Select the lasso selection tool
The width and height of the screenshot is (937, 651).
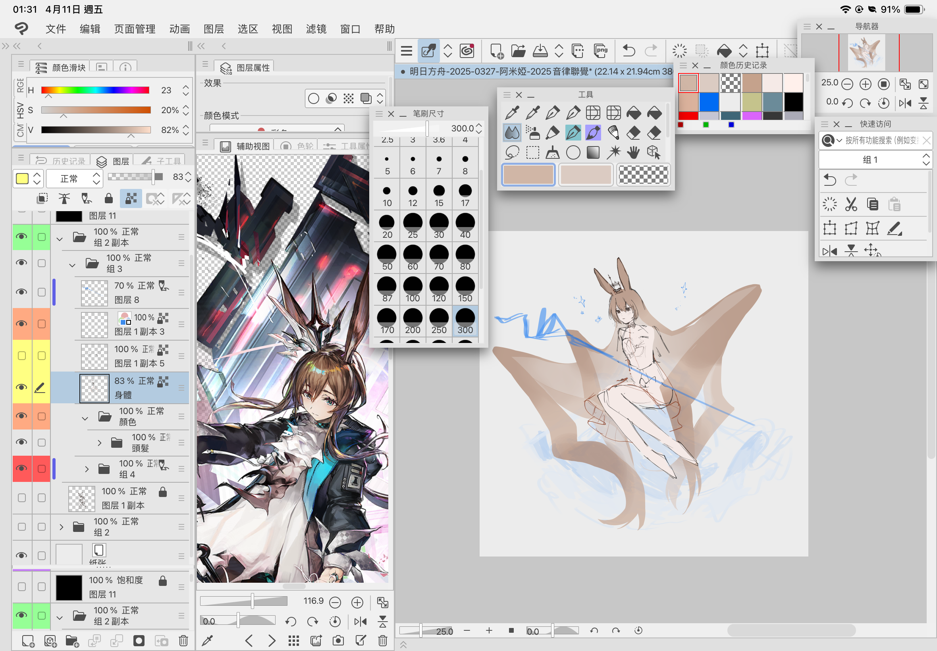coord(512,152)
